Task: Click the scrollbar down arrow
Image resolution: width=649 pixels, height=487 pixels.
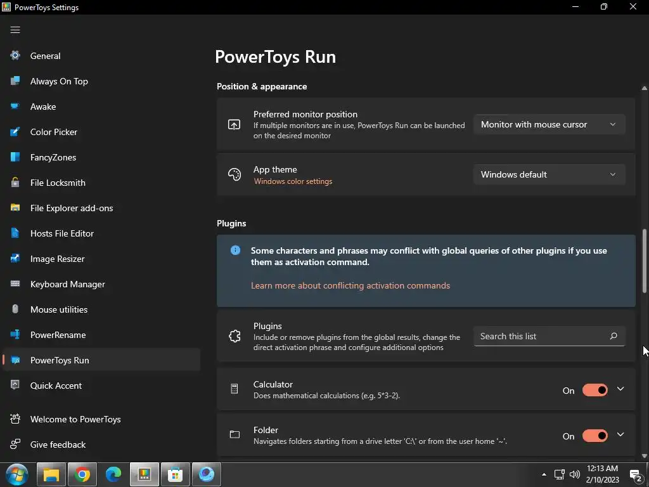Action: tap(645, 455)
